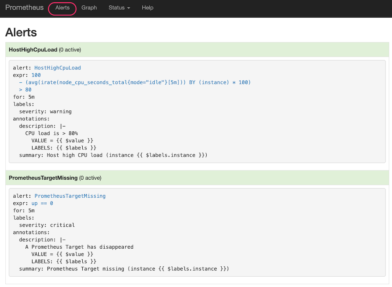392x287 pixels.
Task: Click the blue PrometheusTargetMissing alert name link
Action: 70,196
